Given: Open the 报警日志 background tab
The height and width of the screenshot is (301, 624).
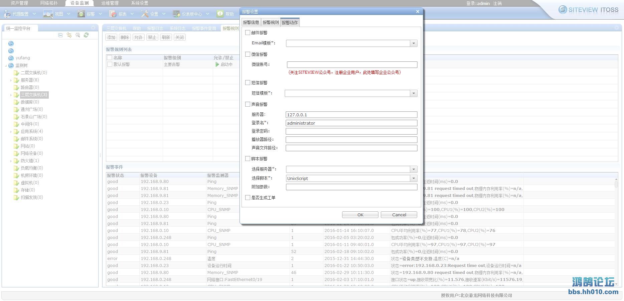Looking at the screenshot, I should click(155, 28).
